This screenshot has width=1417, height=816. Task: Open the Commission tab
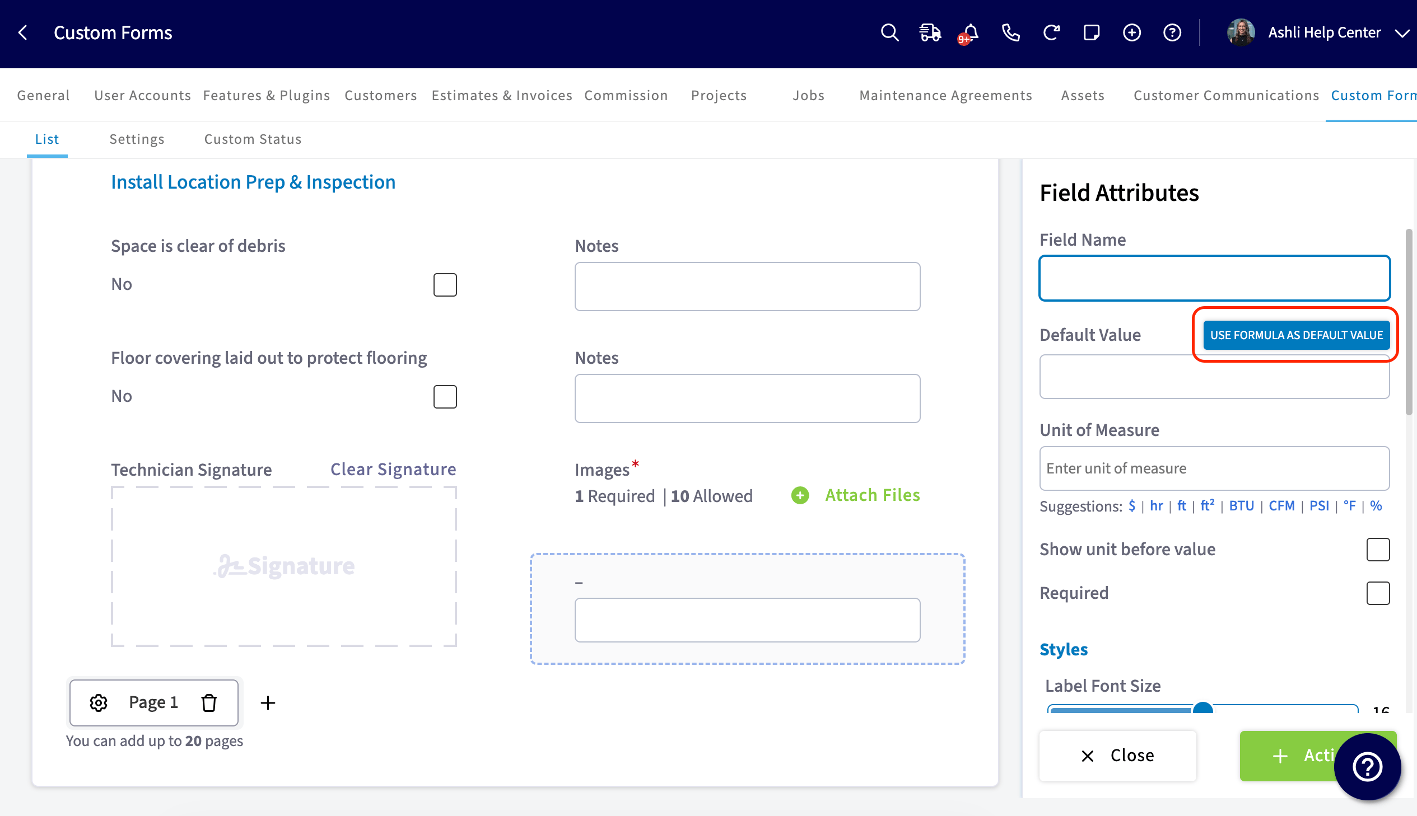pos(626,95)
